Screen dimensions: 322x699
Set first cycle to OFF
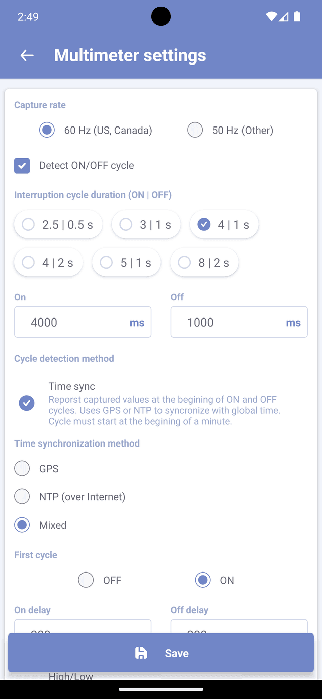click(86, 580)
